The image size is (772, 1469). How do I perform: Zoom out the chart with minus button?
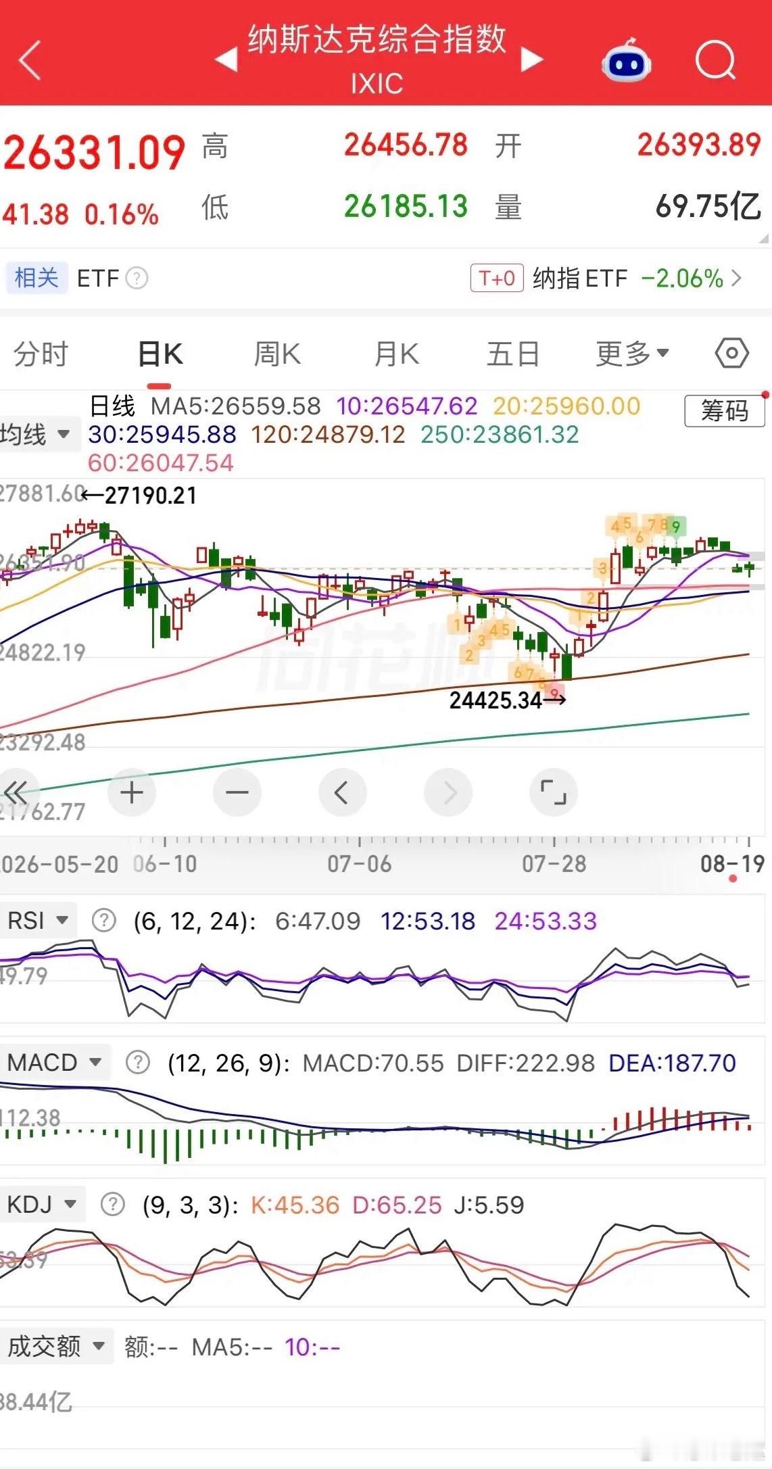pyautogui.click(x=237, y=792)
